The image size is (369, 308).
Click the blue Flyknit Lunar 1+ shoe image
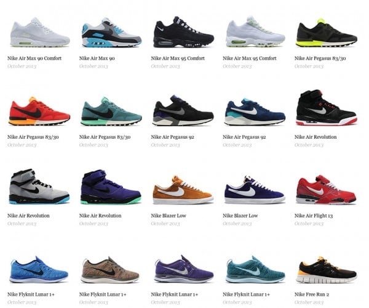click(39, 270)
